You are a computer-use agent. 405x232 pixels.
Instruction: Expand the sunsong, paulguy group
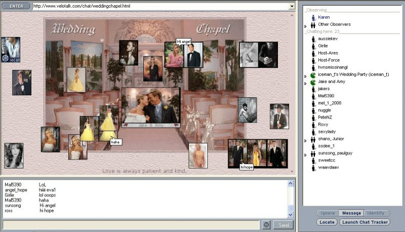(305, 154)
